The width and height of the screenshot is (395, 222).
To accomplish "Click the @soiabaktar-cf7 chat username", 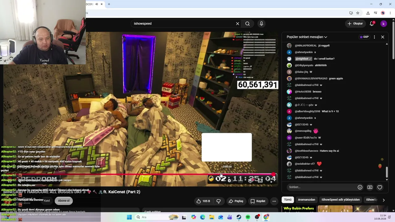I will coord(305,164).
